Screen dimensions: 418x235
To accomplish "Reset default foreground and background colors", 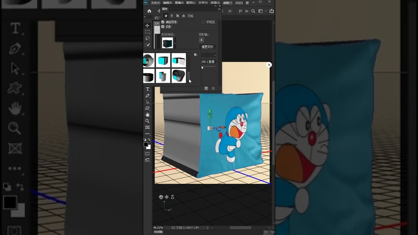I will 145,140.
